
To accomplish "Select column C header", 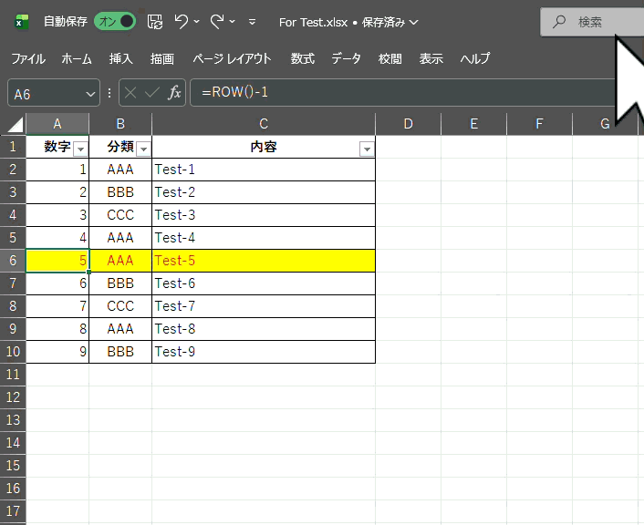I will tap(264, 124).
